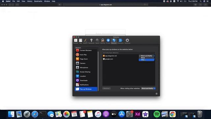Screen dimensions: 211x119
Task: Open Finder from the Dock
Action: 11,114
